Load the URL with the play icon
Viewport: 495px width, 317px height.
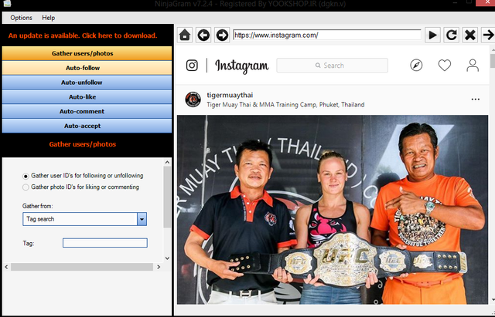click(x=433, y=35)
